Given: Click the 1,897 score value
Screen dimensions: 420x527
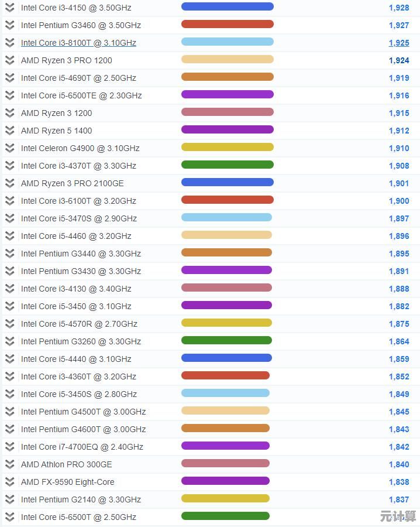Looking at the screenshot, I should pyautogui.click(x=399, y=218).
